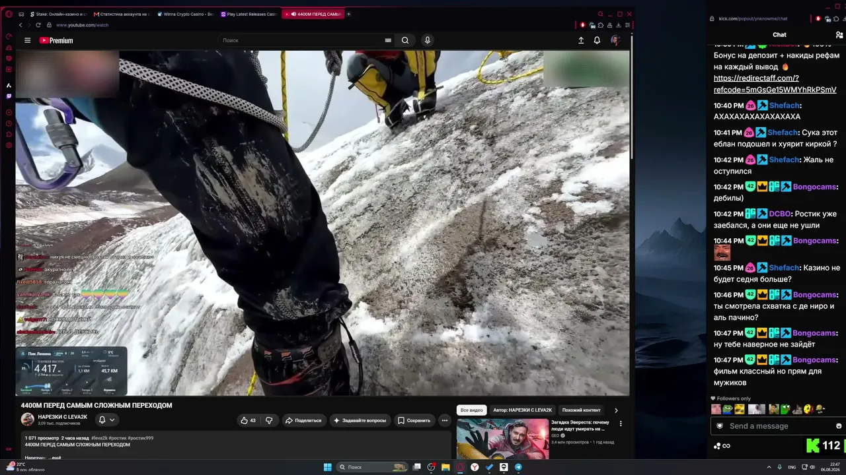Show more filter chips with right chevron
846x475 pixels.
616,410
